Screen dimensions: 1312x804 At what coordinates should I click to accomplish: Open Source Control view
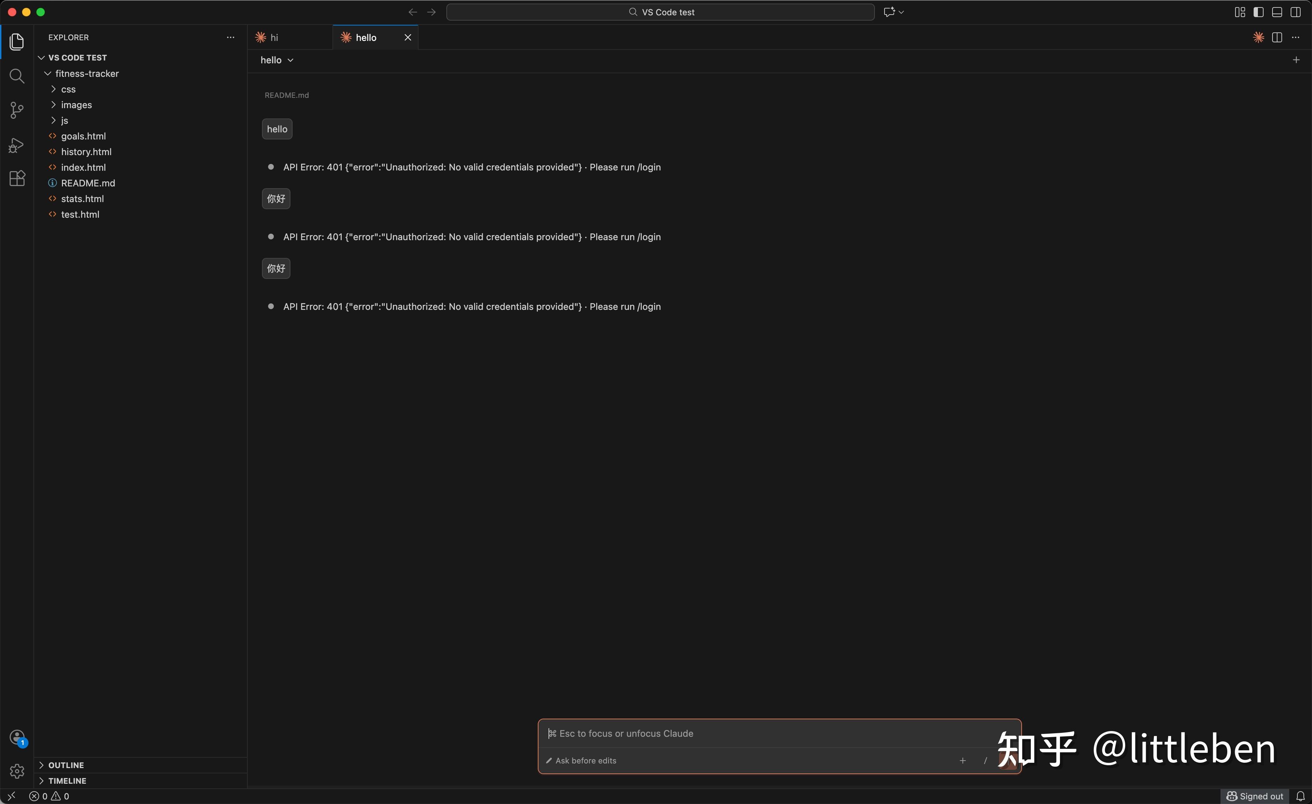(x=17, y=110)
